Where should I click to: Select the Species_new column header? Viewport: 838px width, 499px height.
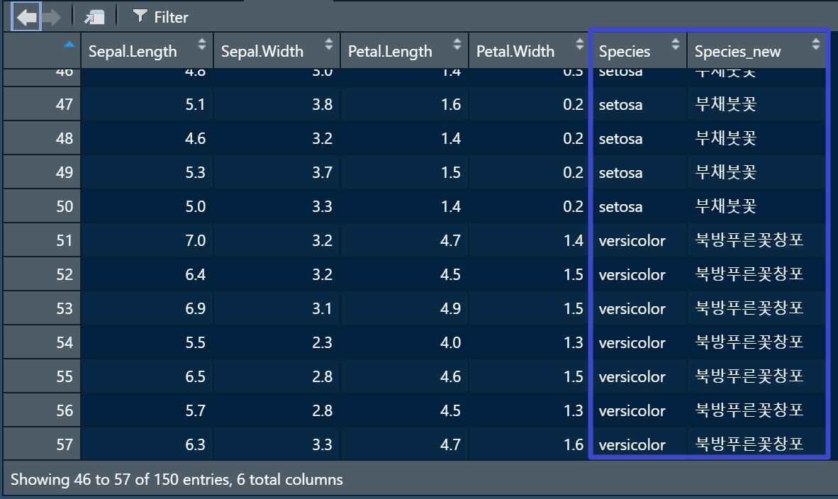(x=756, y=51)
